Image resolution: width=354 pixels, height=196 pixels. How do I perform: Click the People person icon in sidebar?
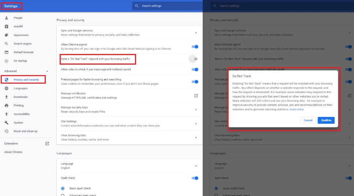point(7,18)
